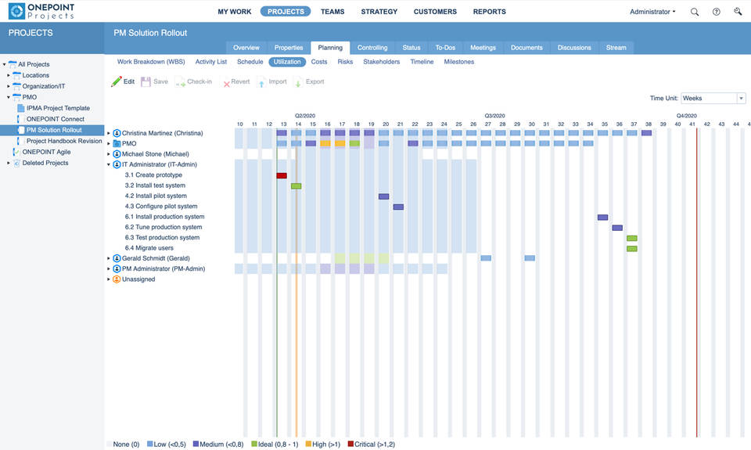Expand the Locations tree node
The height and width of the screenshot is (450, 751).
pyautogui.click(x=9, y=76)
